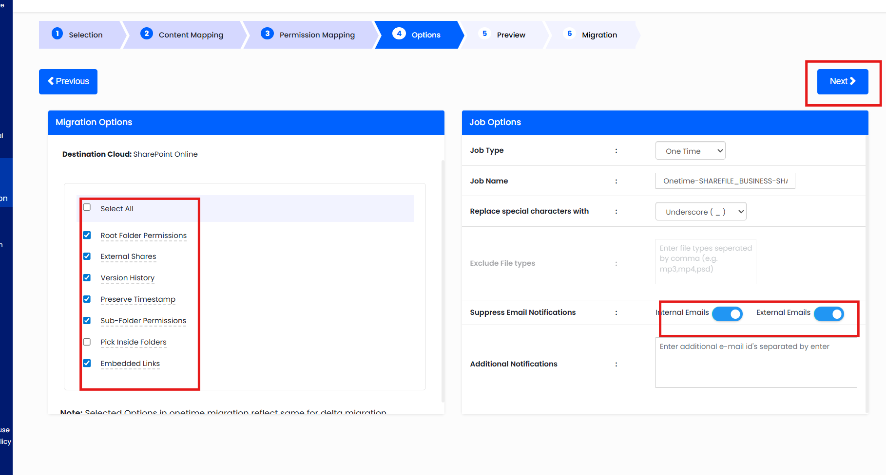Viewport: 886px width, 475px height.
Task: Open the Job Type dropdown
Action: pos(690,151)
